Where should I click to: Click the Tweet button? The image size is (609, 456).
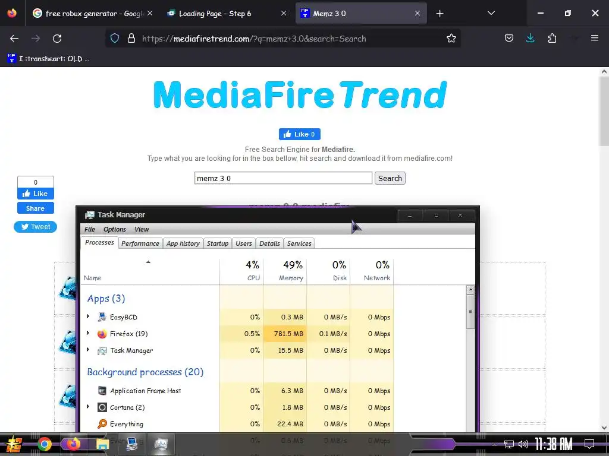(35, 227)
